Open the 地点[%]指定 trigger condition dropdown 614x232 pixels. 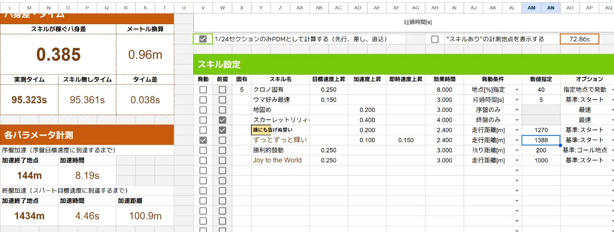(x=517, y=90)
